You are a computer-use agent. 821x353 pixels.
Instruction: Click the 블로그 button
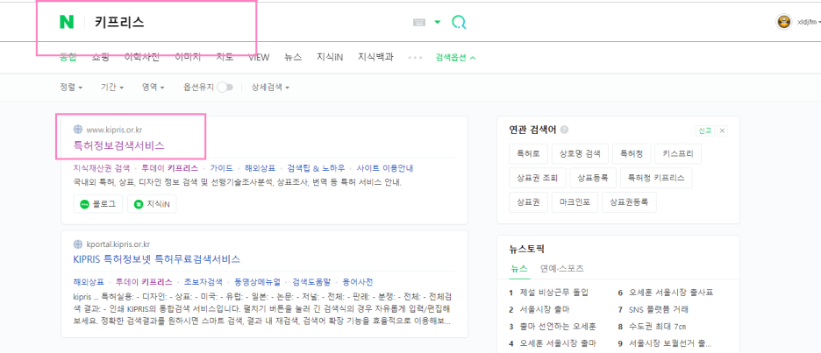(98, 204)
